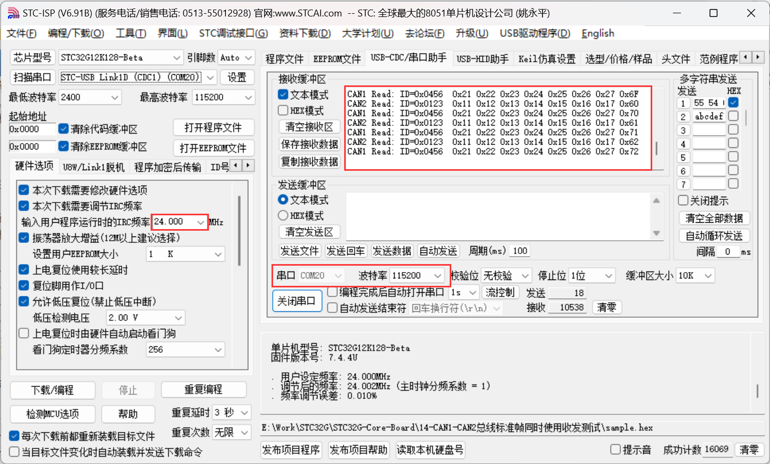The width and height of the screenshot is (770, 464).
Task: Open 引脚数 Auto dropdown
Action: tap(237, 57)
